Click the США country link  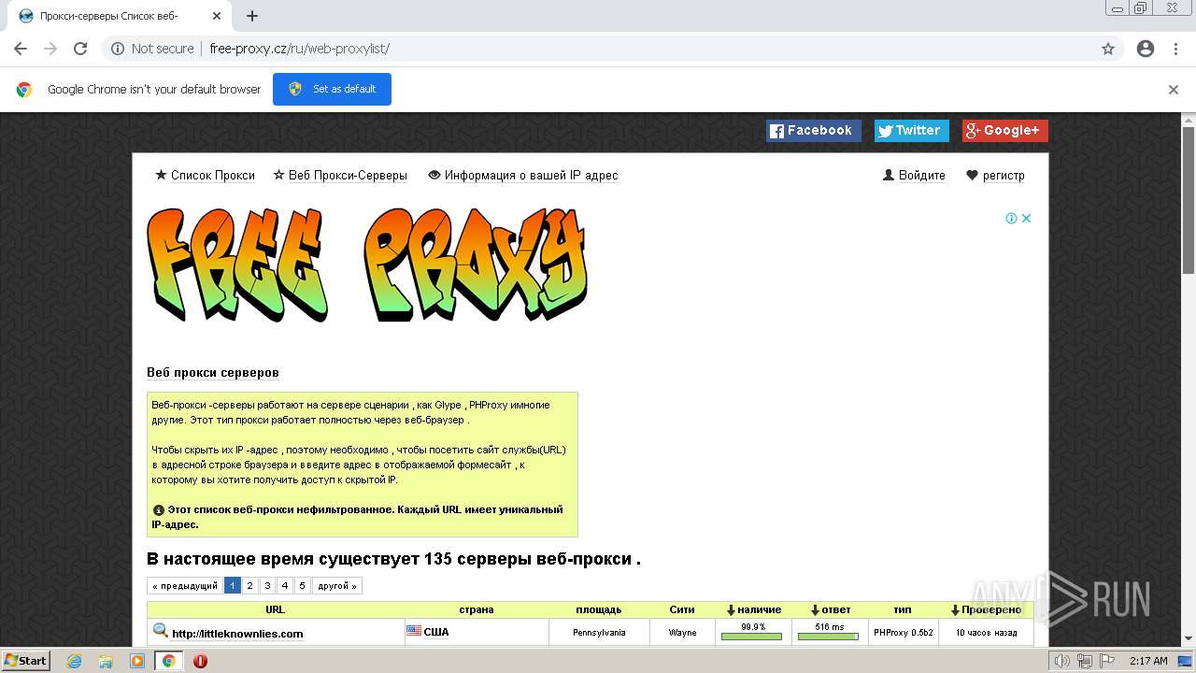(x=436, y=632)
